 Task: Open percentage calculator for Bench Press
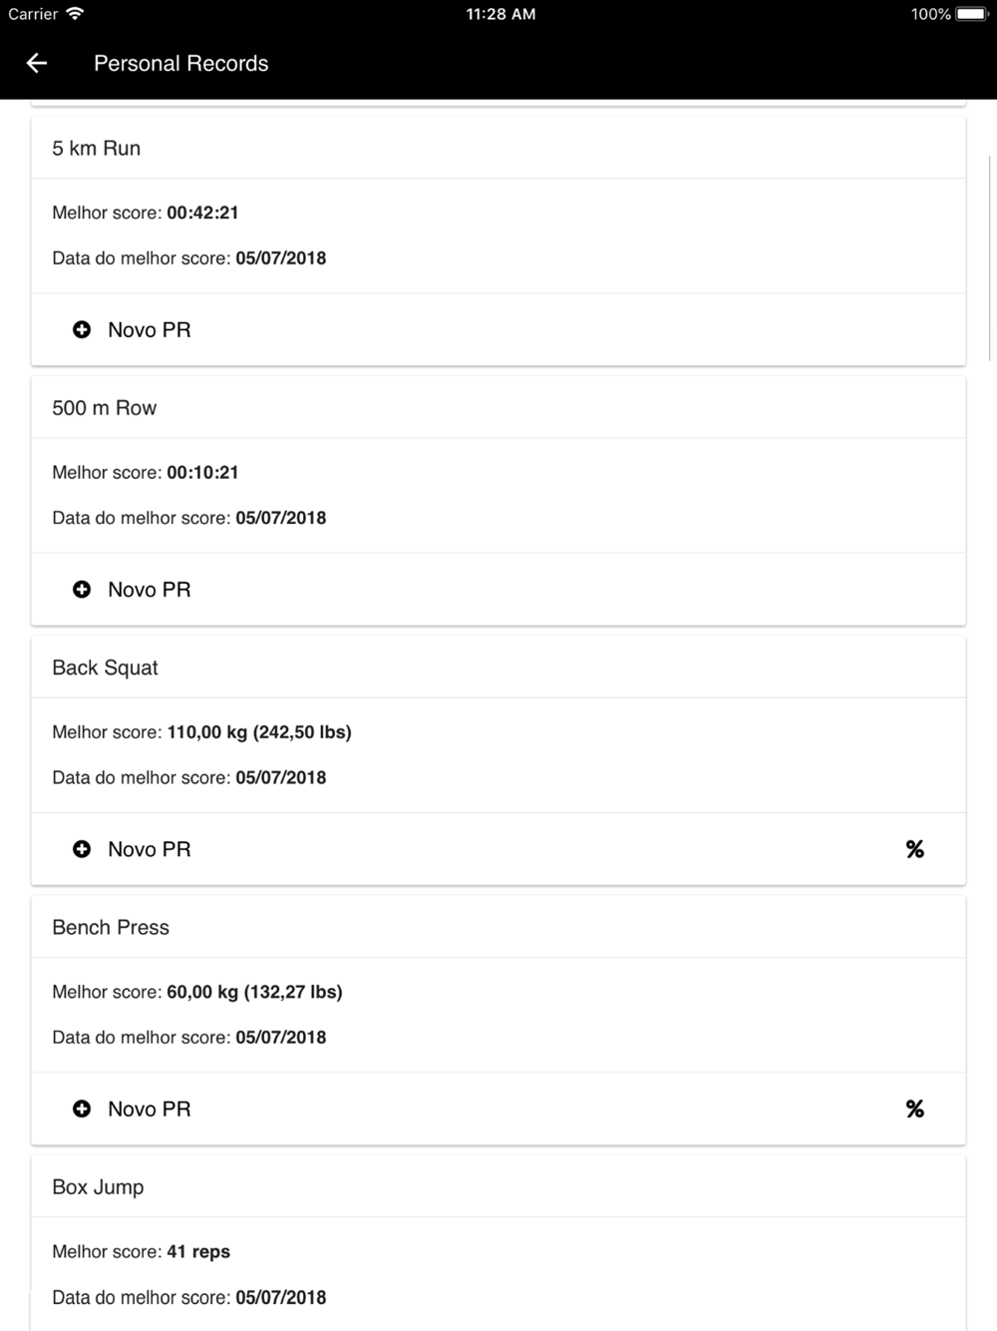[915, 1109]
